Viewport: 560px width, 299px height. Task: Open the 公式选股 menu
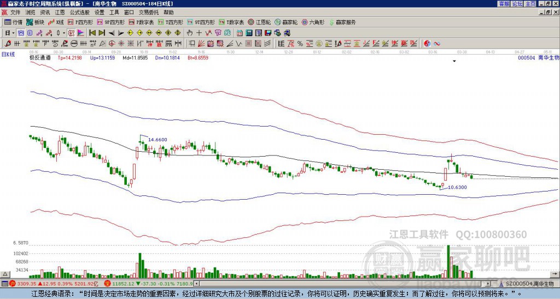(80, 13)
